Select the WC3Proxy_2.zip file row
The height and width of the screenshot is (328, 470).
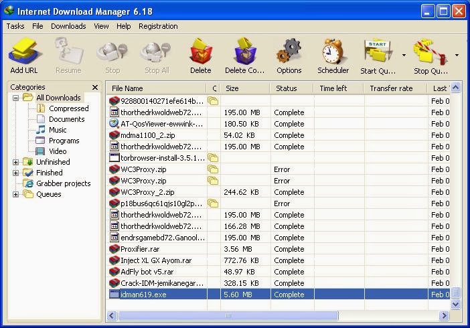click(x=279, y=192)
